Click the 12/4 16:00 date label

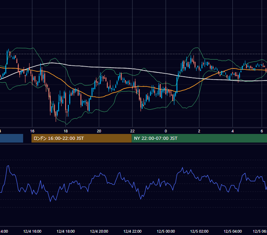click(32, 231)
